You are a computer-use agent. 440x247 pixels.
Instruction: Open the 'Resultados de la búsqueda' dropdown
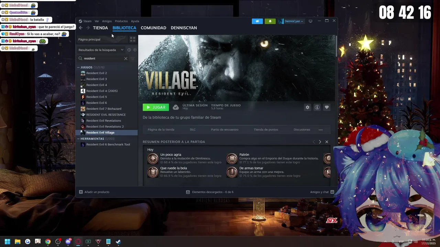101,50
